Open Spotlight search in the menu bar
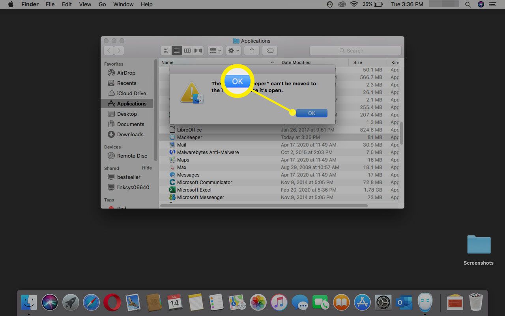This screenshot has height=316, width=505. point(468,4)
